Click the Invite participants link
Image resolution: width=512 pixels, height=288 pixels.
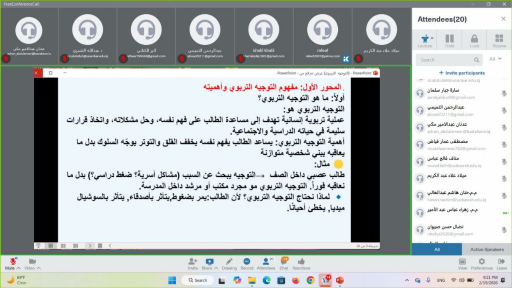click(461, 73)
